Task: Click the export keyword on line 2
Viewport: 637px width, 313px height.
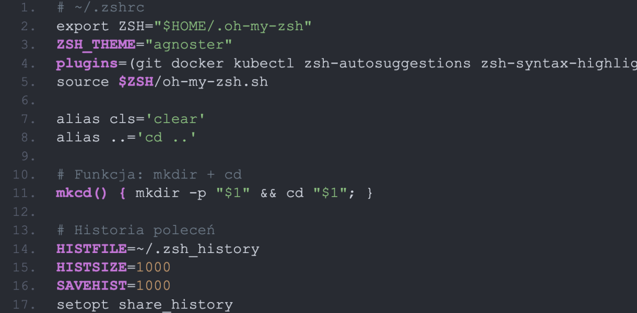Action: click(x=82, y=26)
